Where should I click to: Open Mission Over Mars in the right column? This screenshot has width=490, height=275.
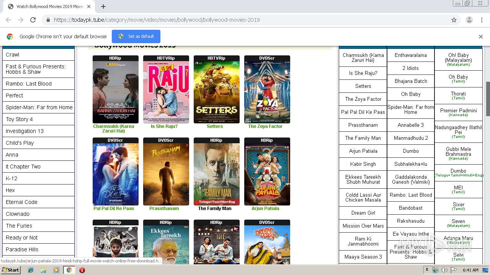363,226
